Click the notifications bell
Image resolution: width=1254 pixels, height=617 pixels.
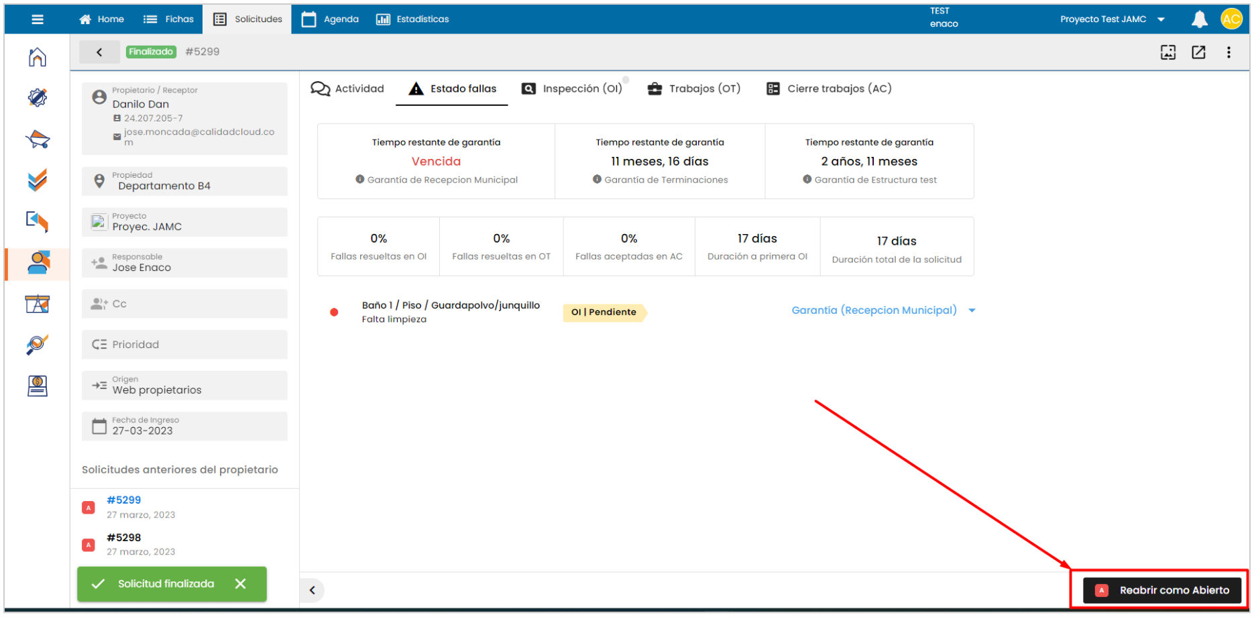(1200, 19)
